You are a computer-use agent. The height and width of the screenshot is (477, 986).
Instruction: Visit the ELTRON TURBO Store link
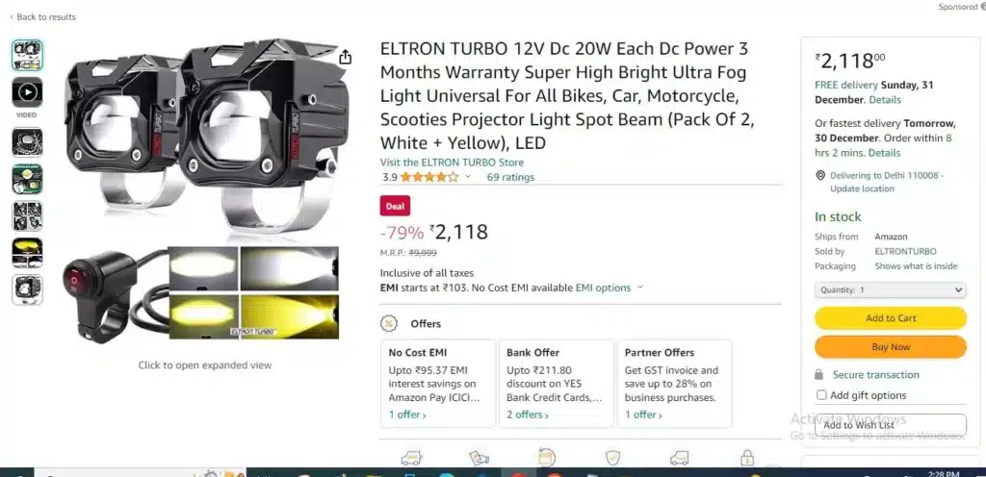coord(452,163)
